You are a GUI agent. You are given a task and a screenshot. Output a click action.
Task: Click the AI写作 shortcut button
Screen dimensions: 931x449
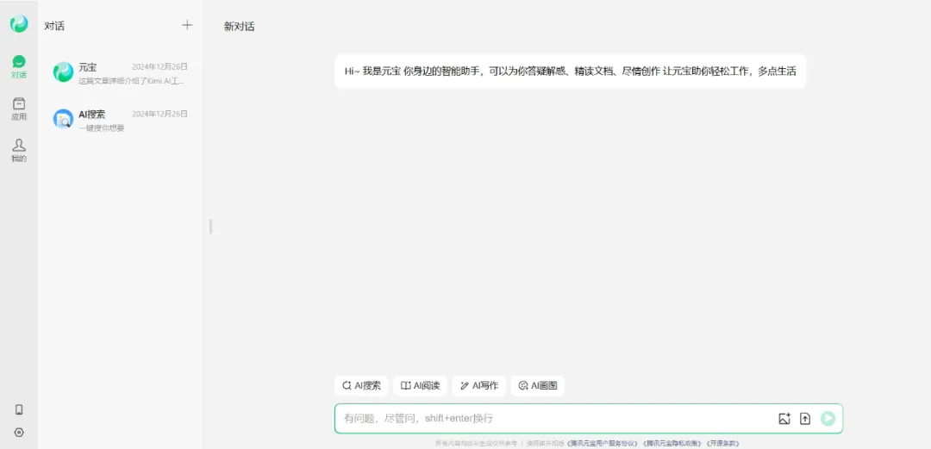[x=479, y=385]
